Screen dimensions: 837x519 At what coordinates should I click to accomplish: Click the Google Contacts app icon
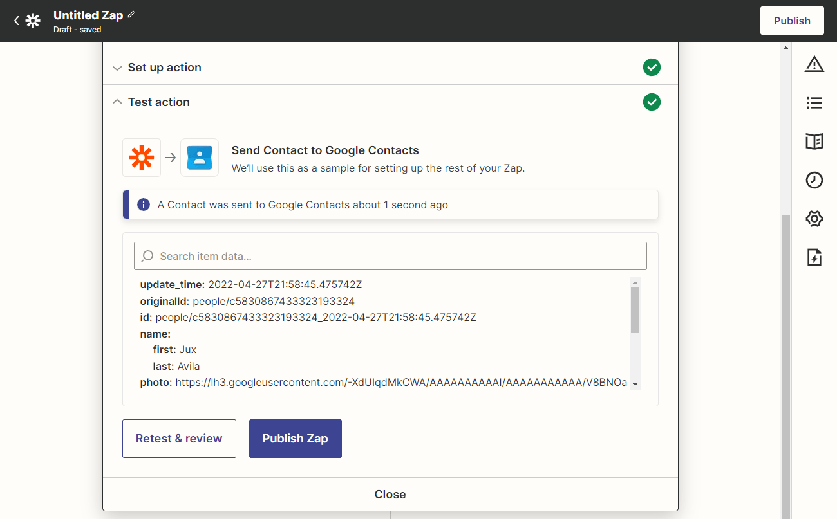[x=200, y=158]
